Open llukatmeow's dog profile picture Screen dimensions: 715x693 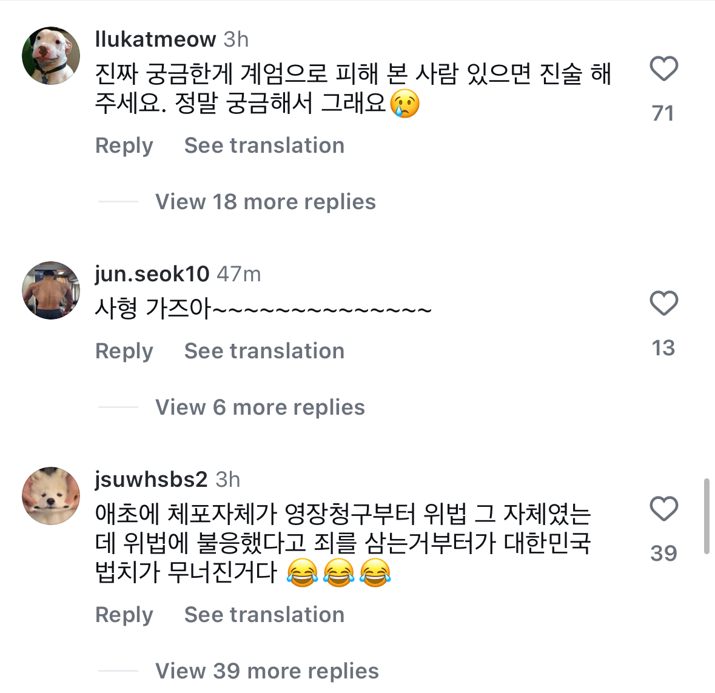pos(51,56)
